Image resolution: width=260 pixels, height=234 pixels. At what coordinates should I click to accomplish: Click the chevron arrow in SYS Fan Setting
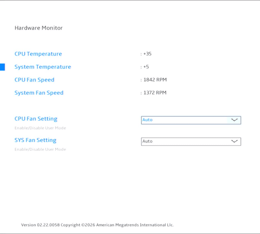(x=234, y=141)
